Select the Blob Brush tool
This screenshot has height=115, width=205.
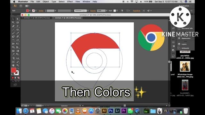[13, 37]
